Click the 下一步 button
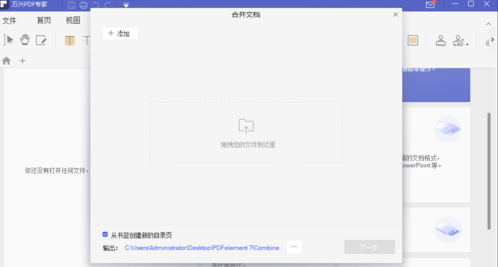 tap(369, 247)
